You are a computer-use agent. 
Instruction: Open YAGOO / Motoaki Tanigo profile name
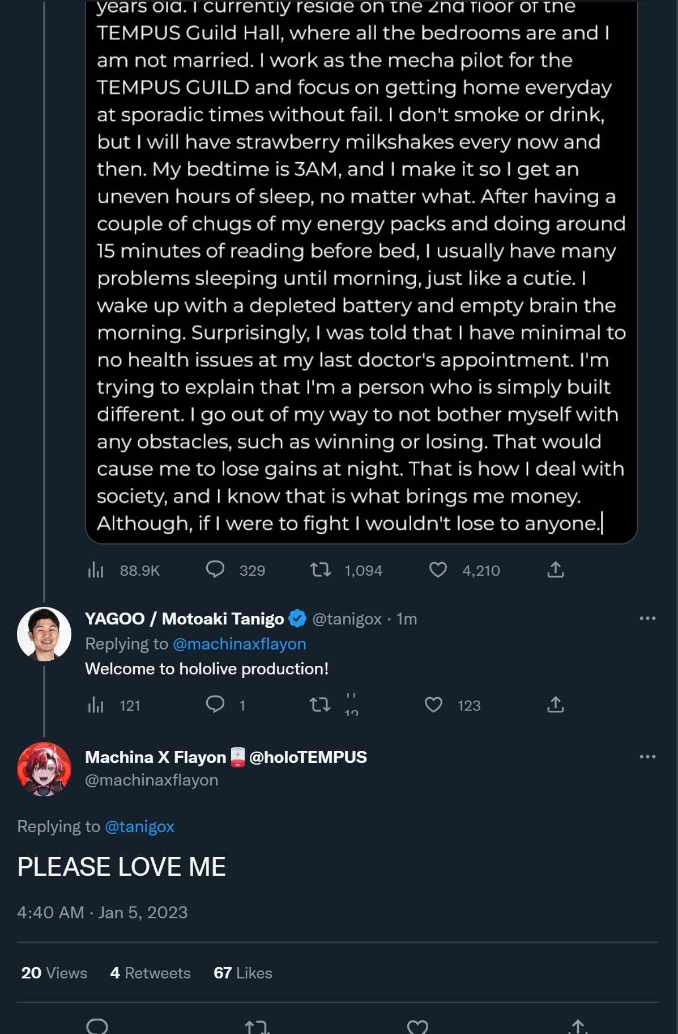click(x=185, y=618)
